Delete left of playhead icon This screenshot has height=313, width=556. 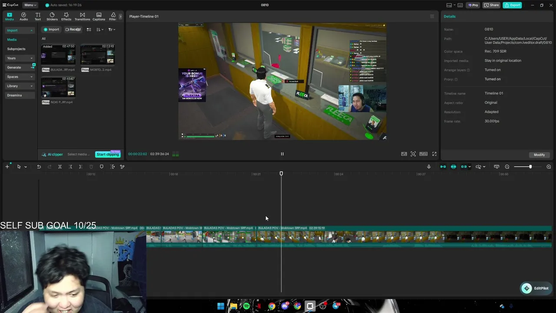[x=70, y=166]
